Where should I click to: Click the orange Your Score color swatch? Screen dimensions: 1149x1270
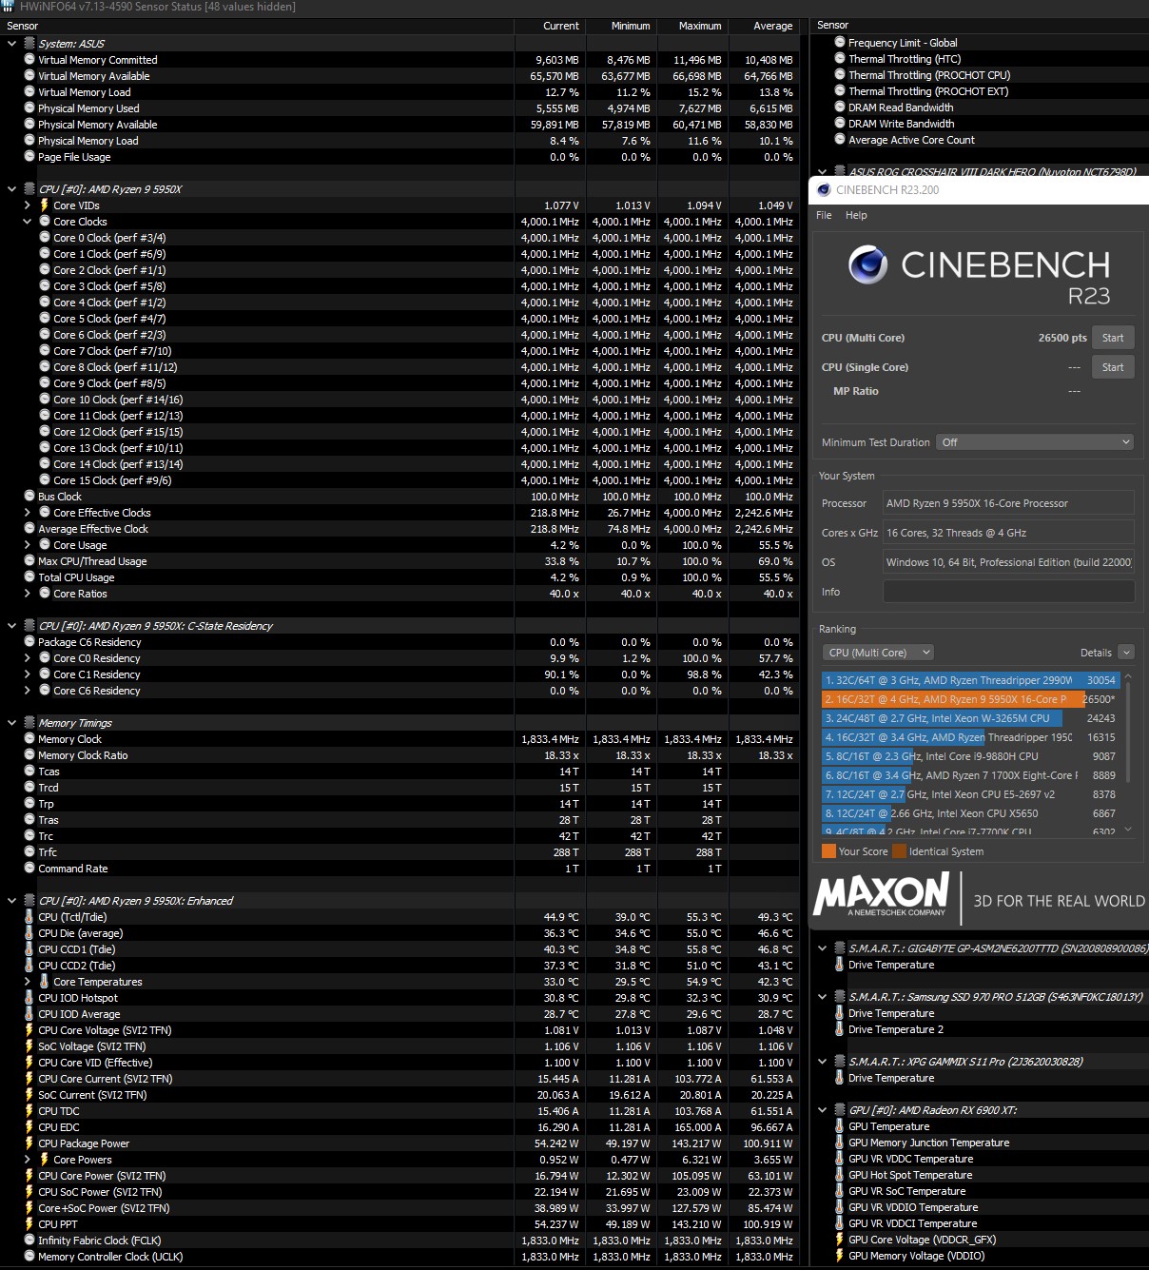click(828, 851)
